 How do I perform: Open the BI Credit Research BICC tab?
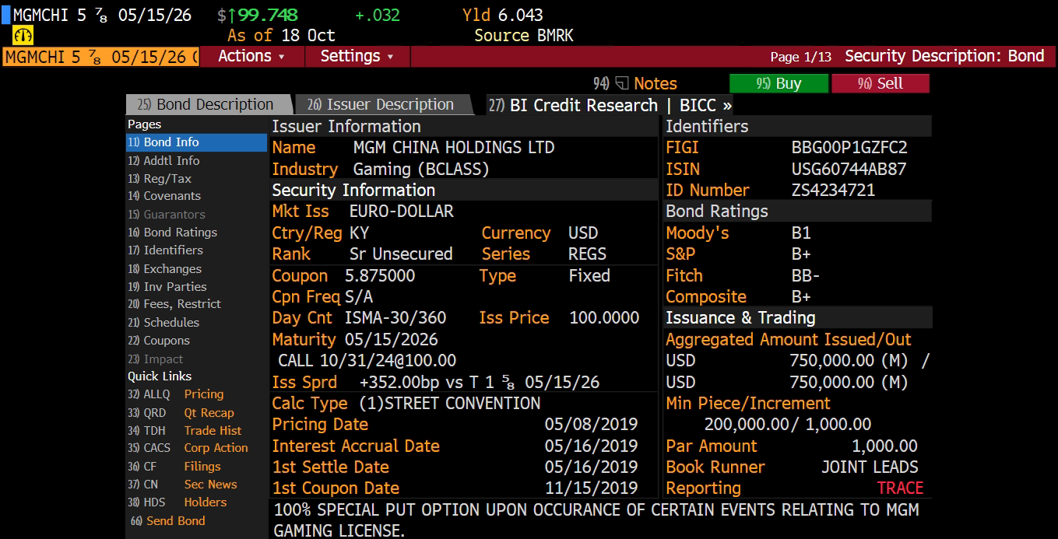pos(610,105)
